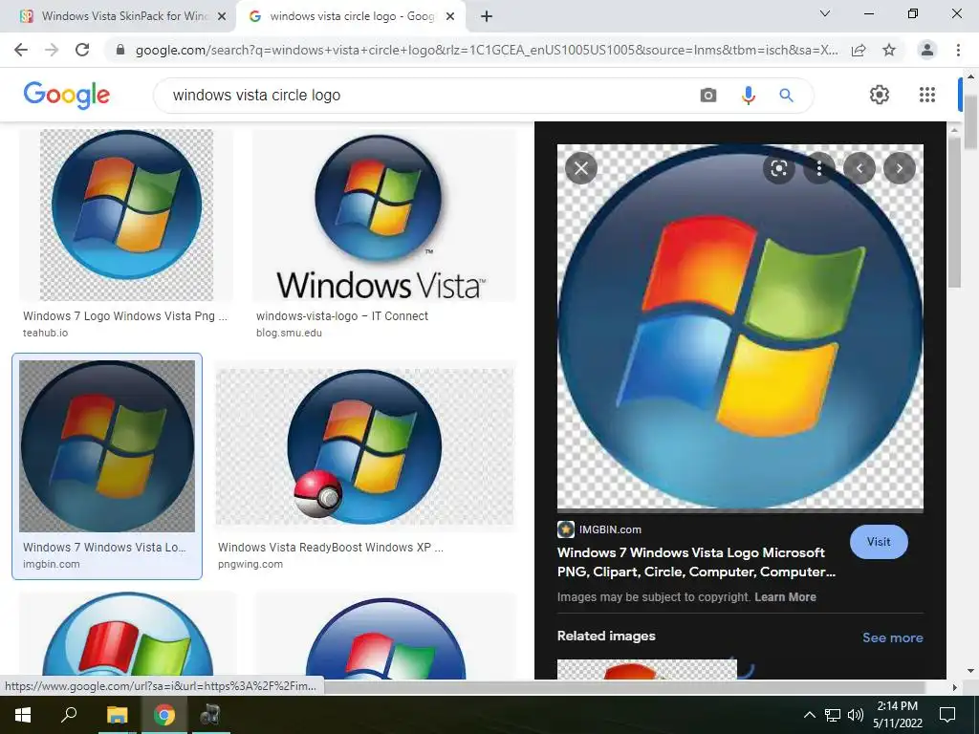Close the image preview panel
979x734 pixels.
581,168
